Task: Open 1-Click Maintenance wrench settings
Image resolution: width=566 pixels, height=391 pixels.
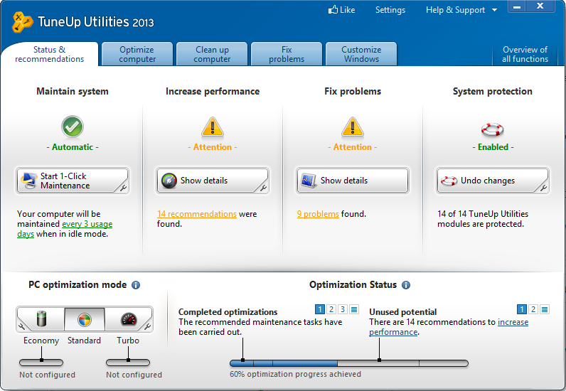Action: (123, 188)
